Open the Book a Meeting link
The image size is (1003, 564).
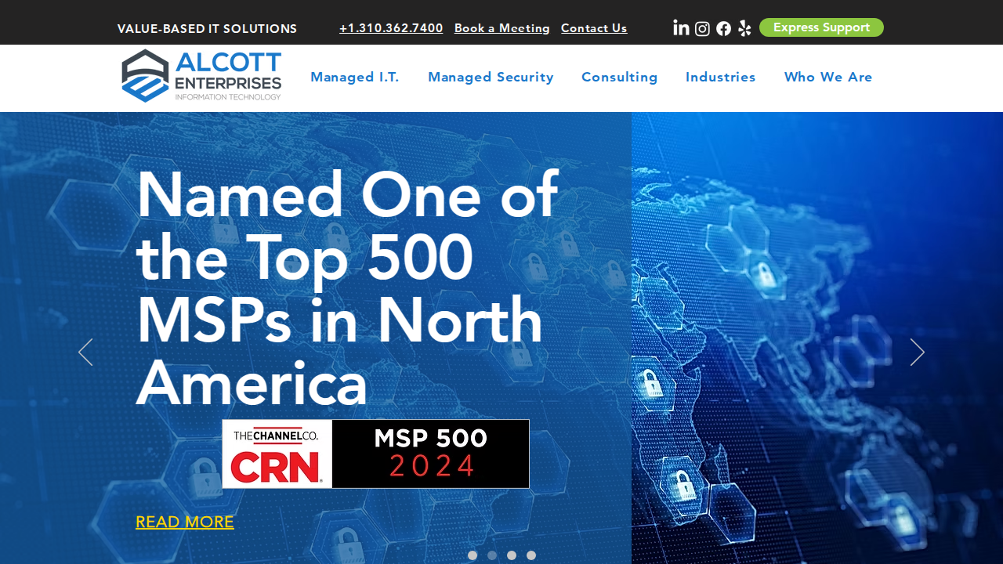pos(502,28)
